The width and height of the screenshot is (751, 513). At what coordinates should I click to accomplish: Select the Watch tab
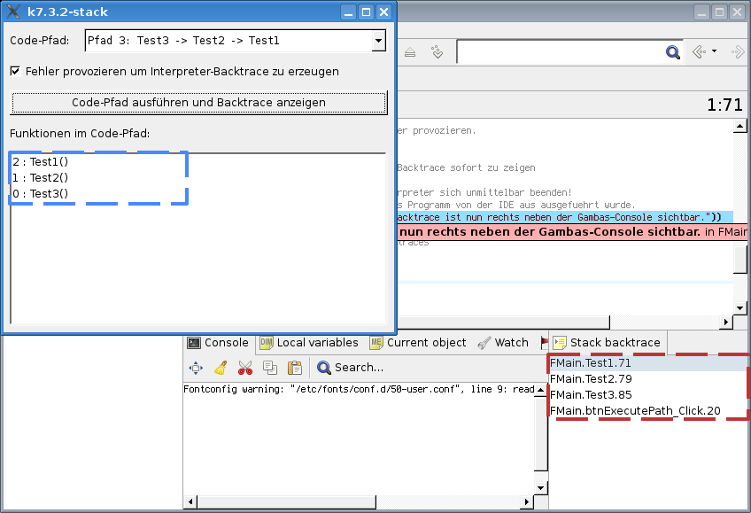coord(502,343)
